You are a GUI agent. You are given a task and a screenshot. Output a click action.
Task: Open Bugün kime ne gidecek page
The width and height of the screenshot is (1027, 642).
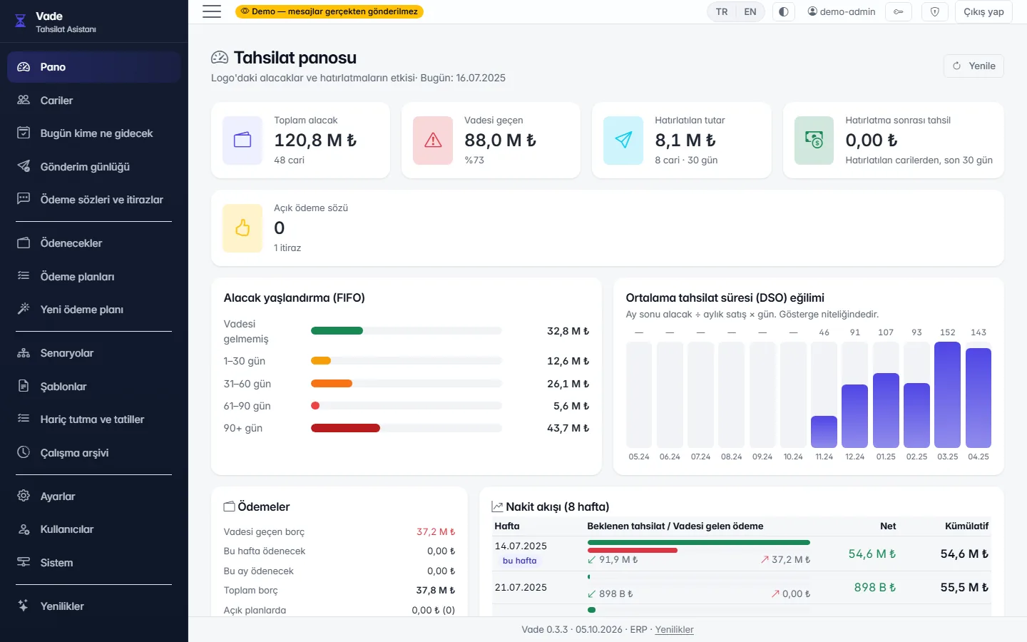coord(93,133)
